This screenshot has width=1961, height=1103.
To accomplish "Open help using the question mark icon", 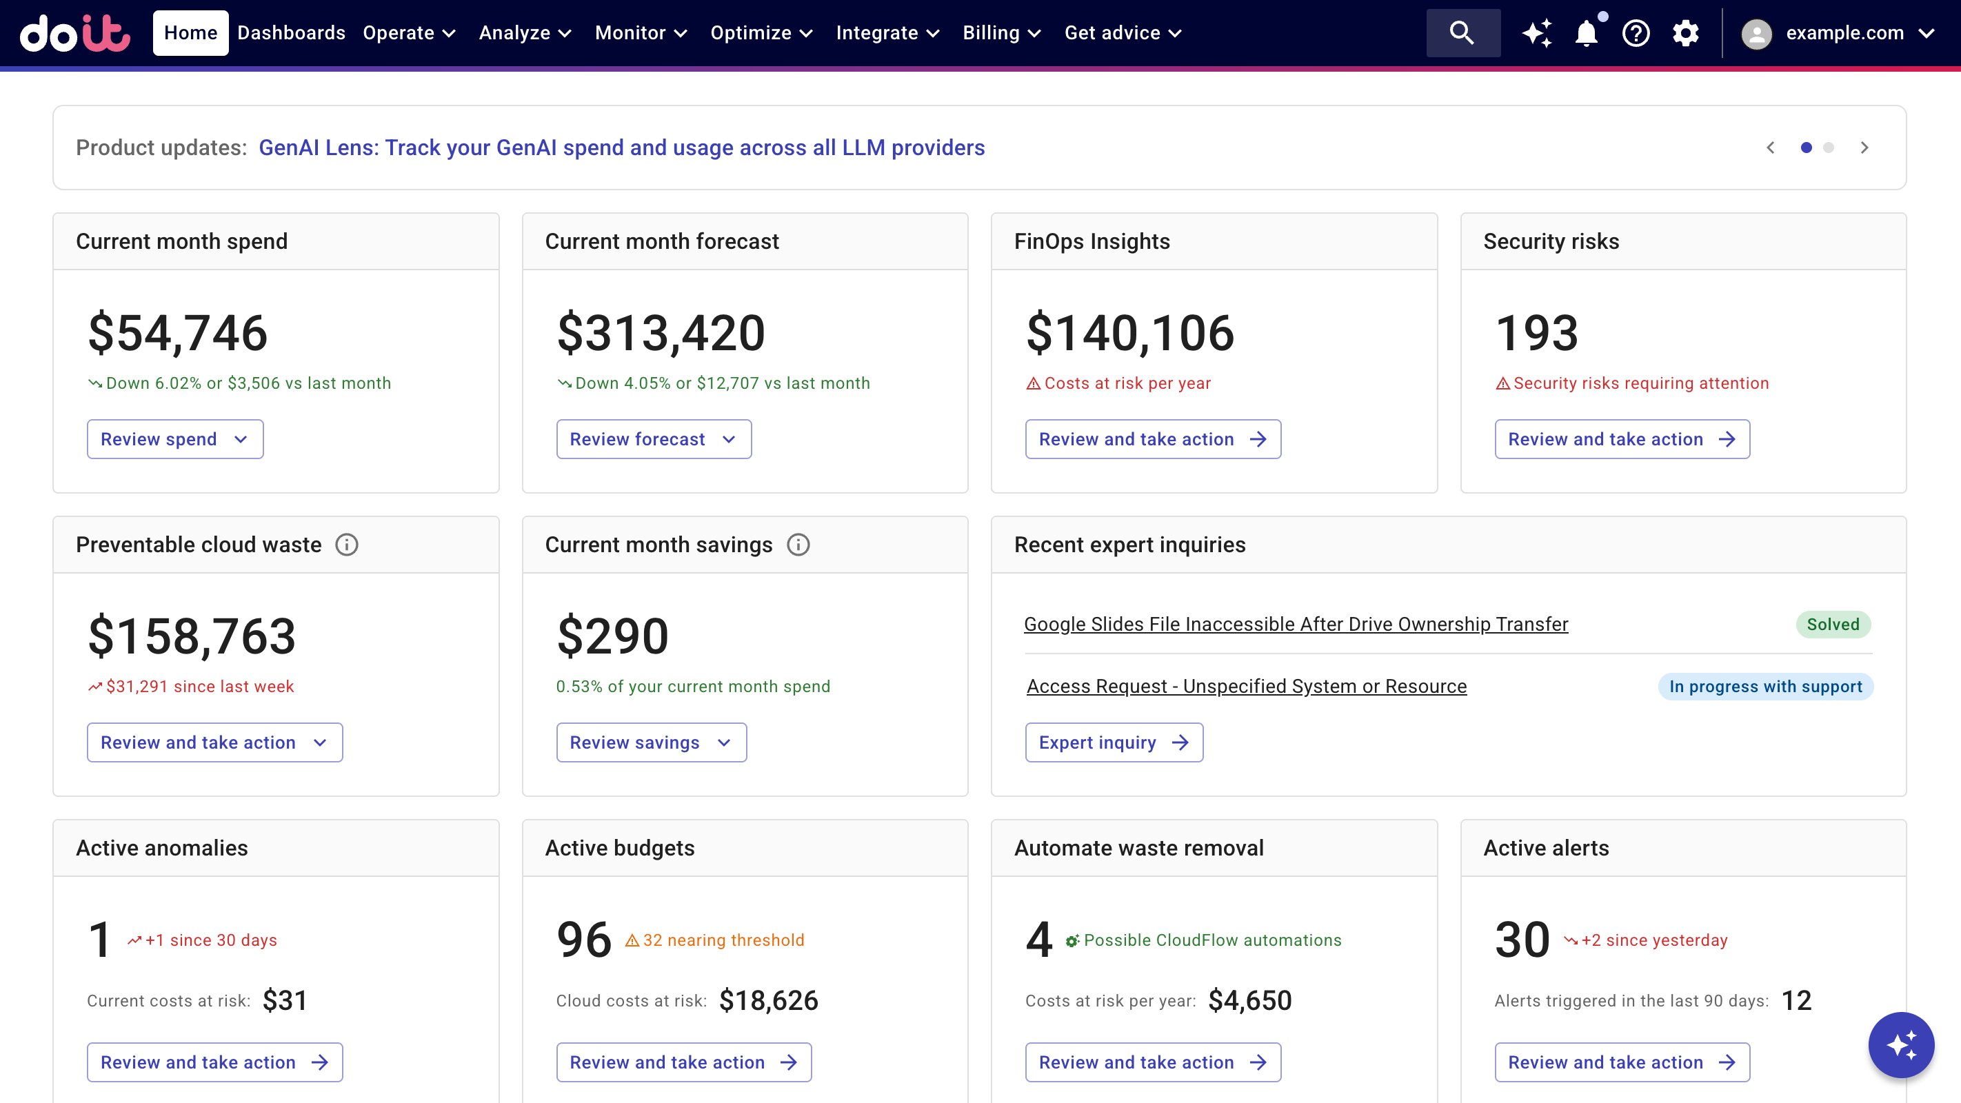I will tap(1635, 32).
